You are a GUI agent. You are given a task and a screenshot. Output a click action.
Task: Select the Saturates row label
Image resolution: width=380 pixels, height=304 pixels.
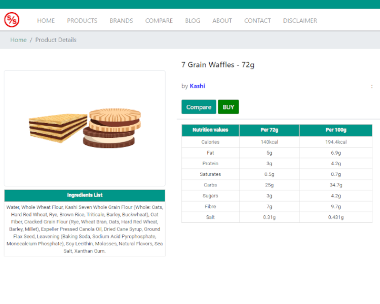(210, 174)
